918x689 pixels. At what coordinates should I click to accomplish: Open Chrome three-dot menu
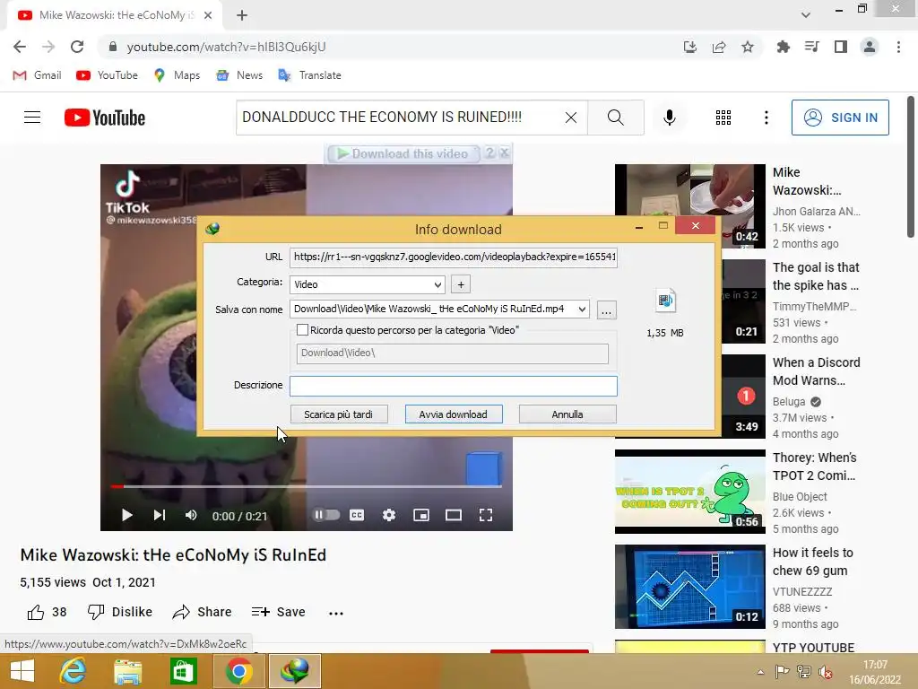tap(898, 47)
